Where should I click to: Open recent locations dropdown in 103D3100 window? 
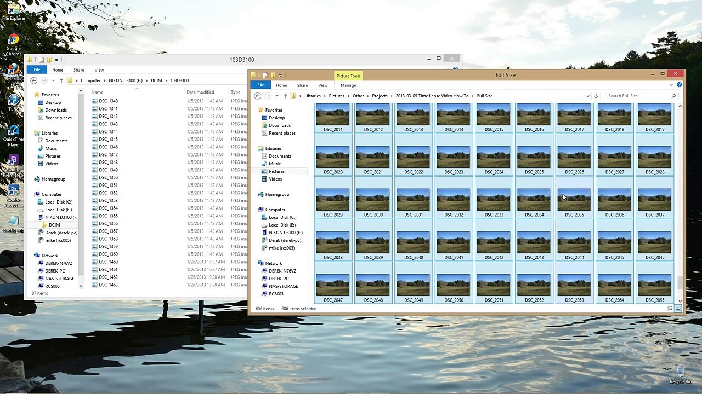(x=53, y=80)
